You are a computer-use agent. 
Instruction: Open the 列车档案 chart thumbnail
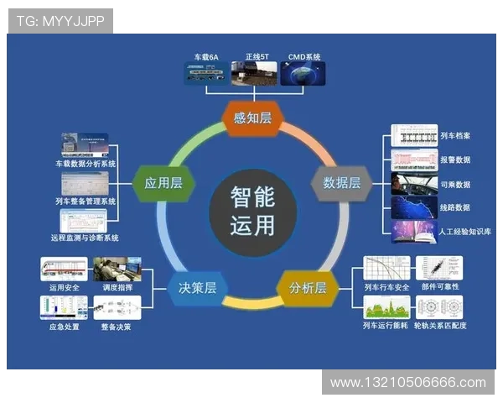(414, 136)
